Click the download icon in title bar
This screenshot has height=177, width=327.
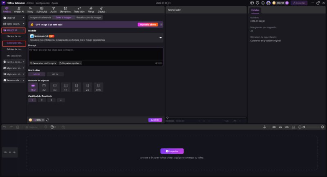coord(263,3)
